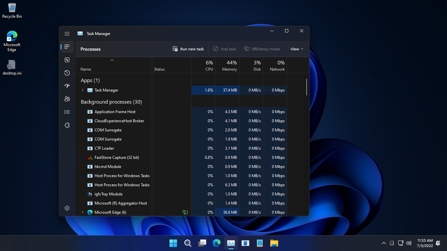Click the process list vertical scrollbar
This screenshot has width=447, height=251.
click(307, 87)
